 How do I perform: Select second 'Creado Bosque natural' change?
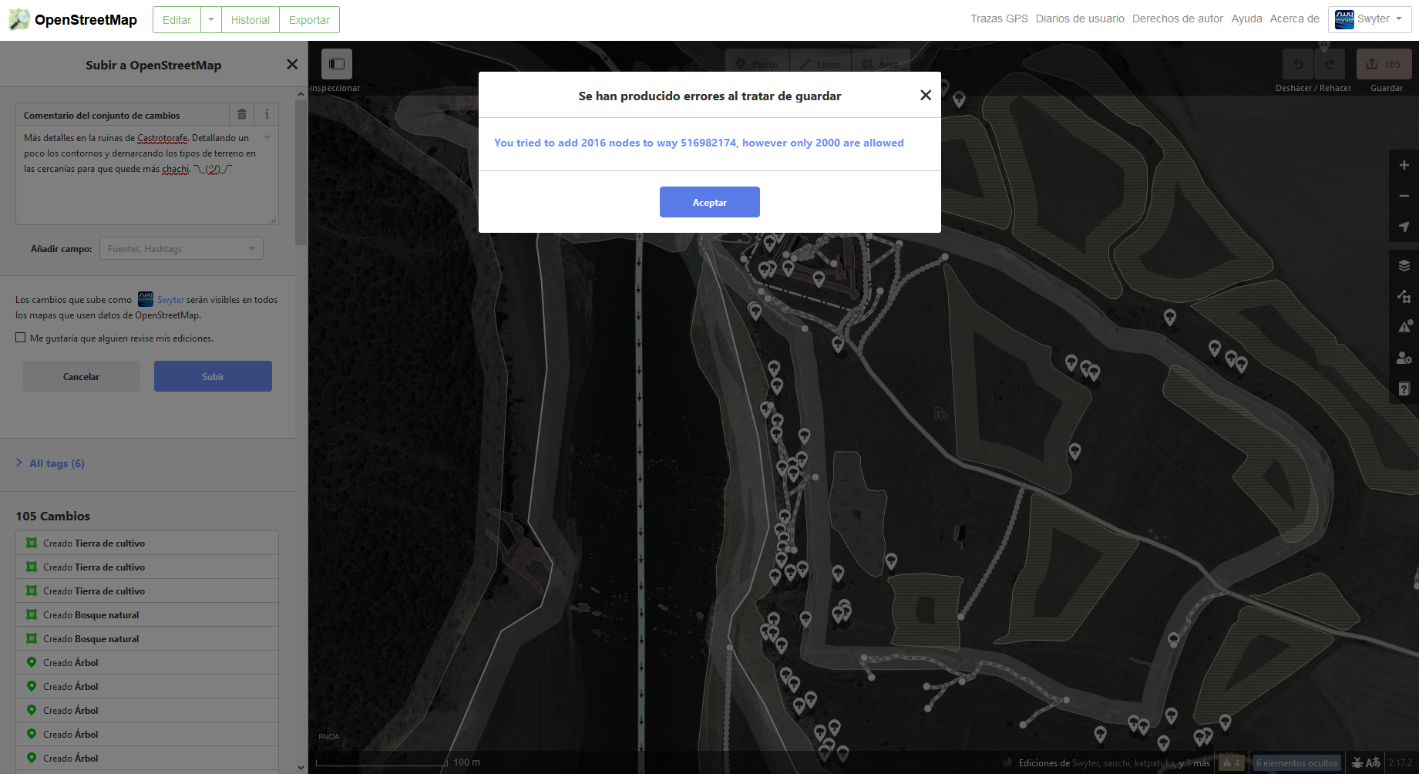coord(146,638)
